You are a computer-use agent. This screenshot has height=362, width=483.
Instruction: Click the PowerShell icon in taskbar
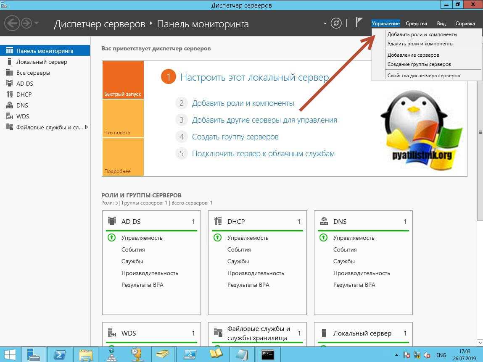(60, 354)
